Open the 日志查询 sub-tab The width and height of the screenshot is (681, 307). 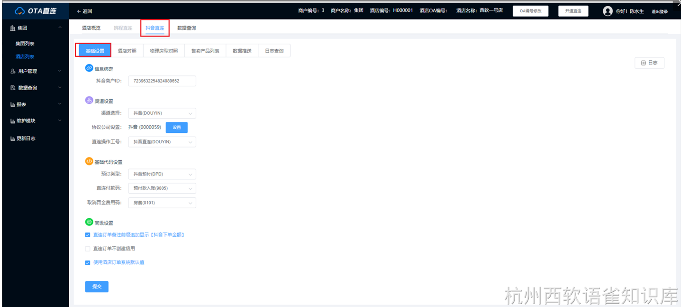(274, 51)
